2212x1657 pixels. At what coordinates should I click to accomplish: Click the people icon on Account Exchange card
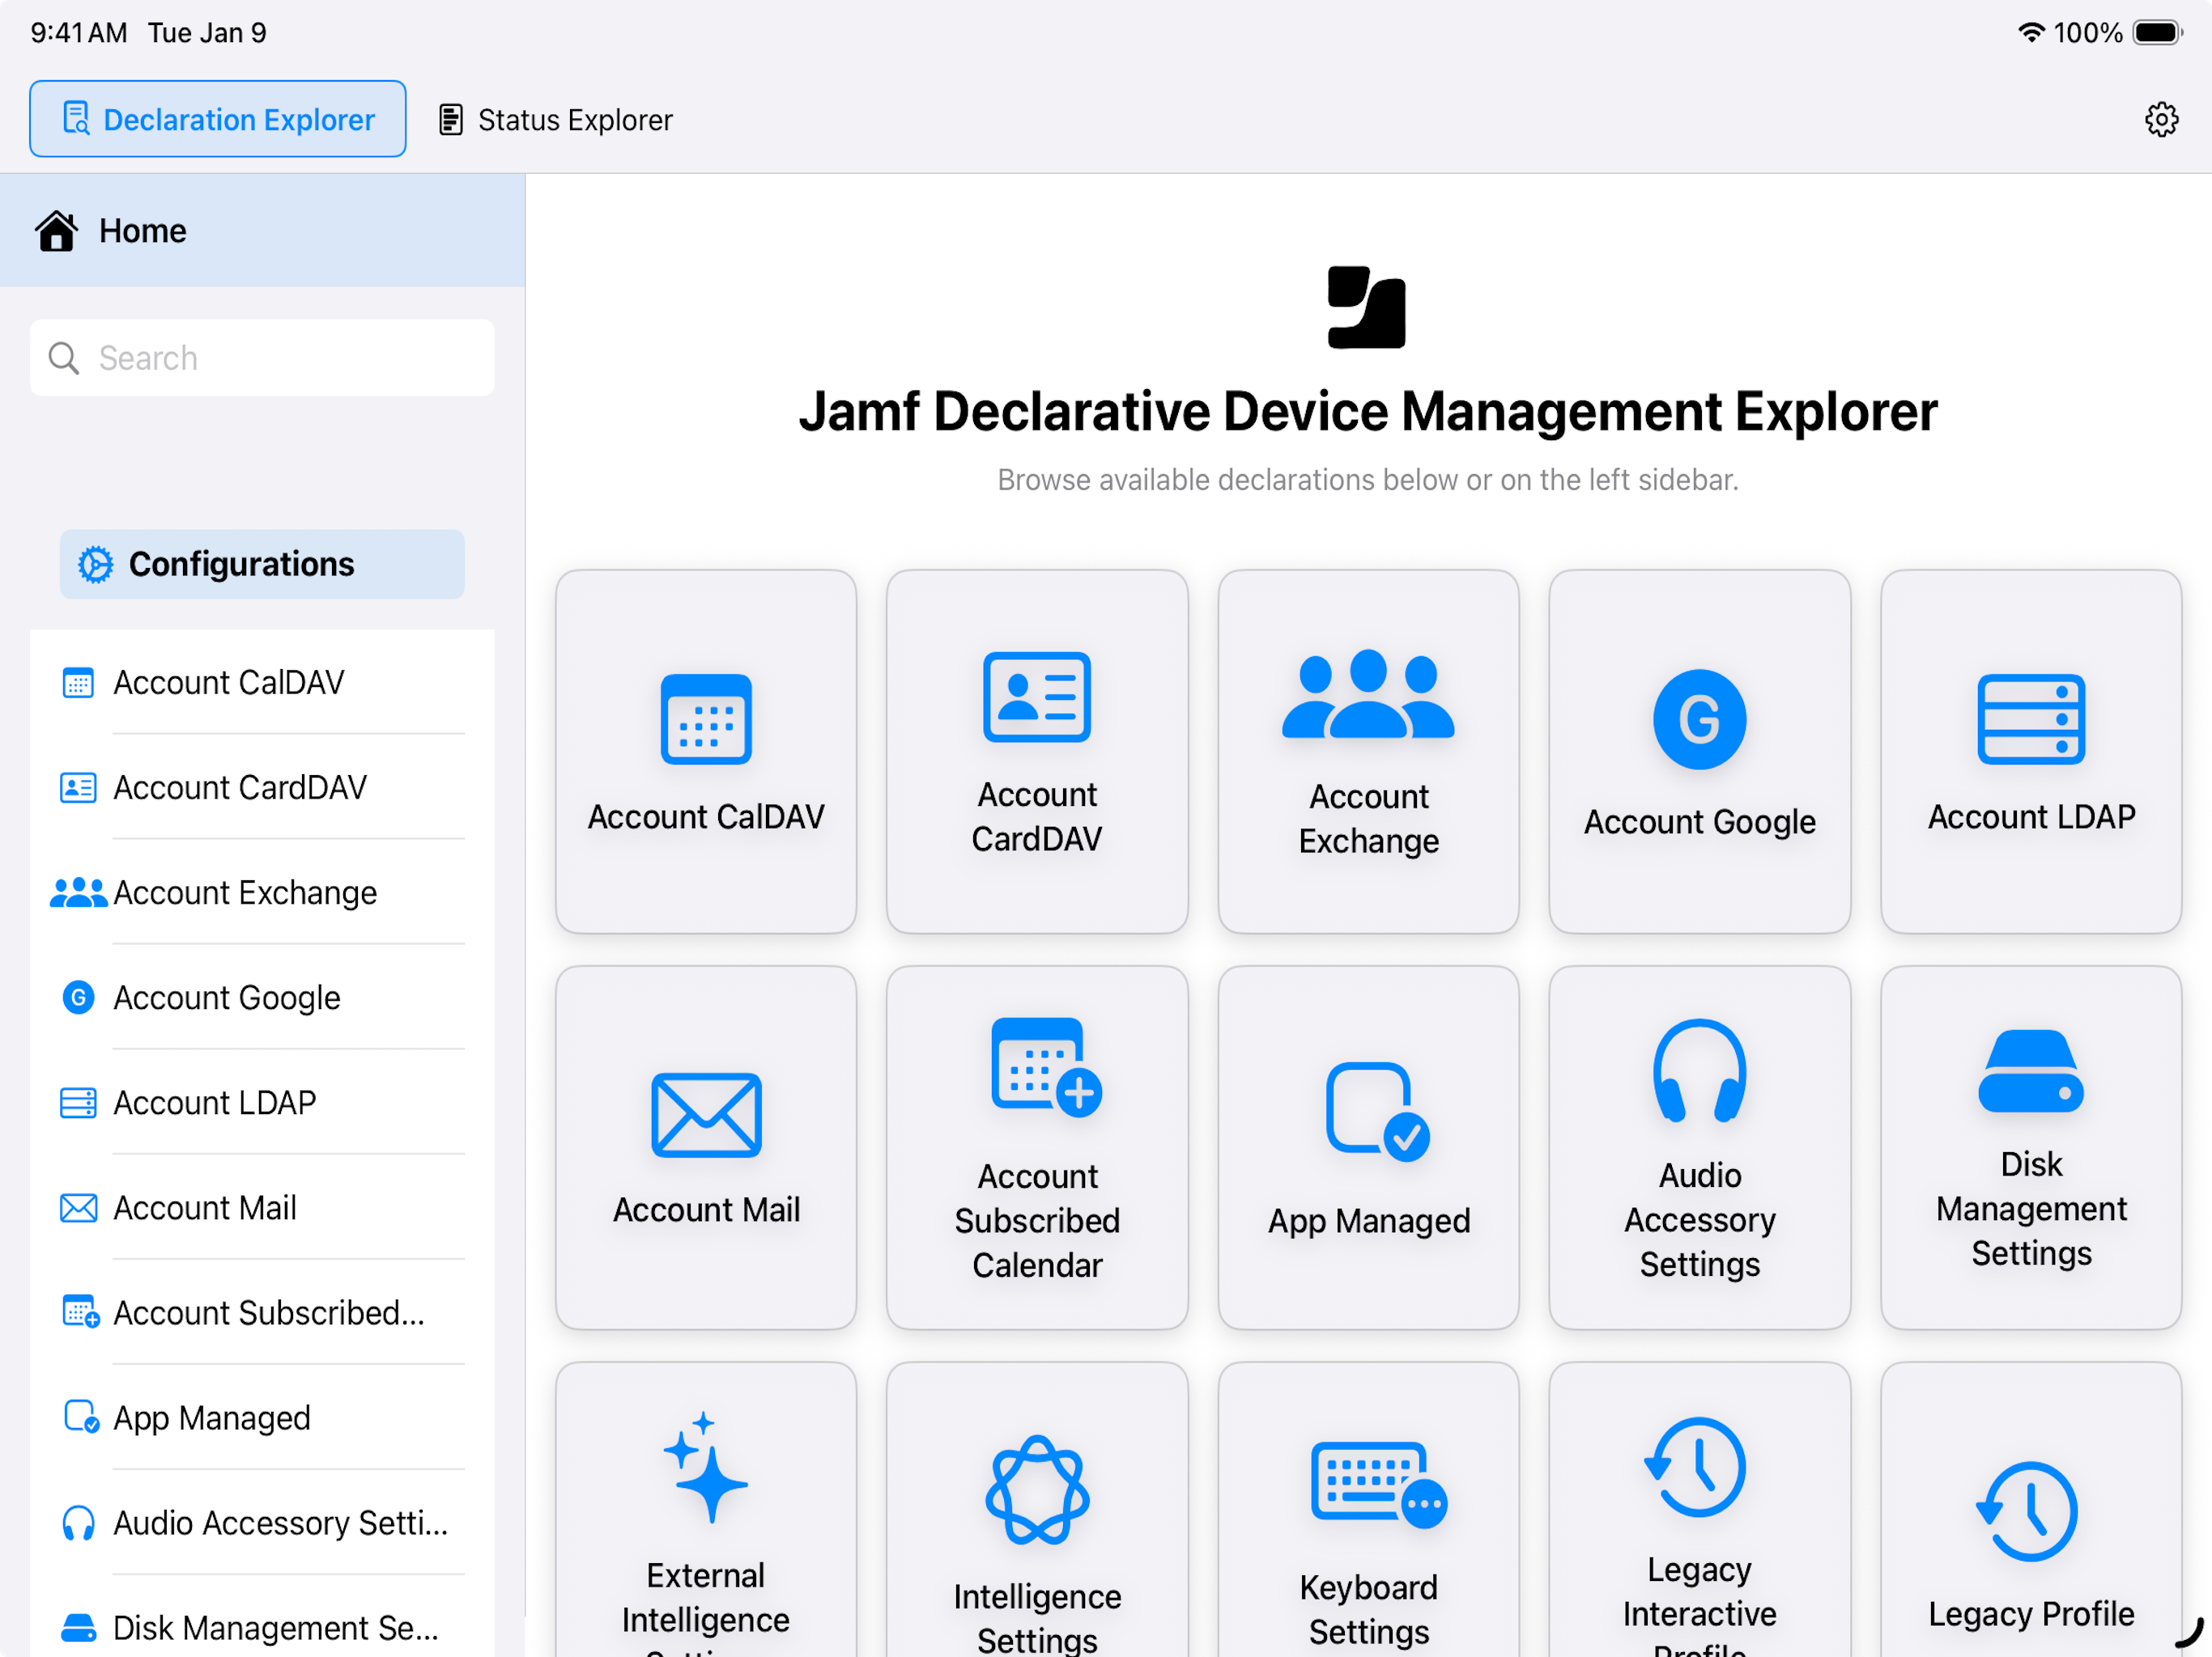click(1368, 694)
